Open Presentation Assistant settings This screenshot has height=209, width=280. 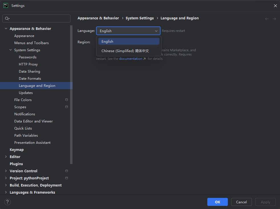(x=33, y=143)
